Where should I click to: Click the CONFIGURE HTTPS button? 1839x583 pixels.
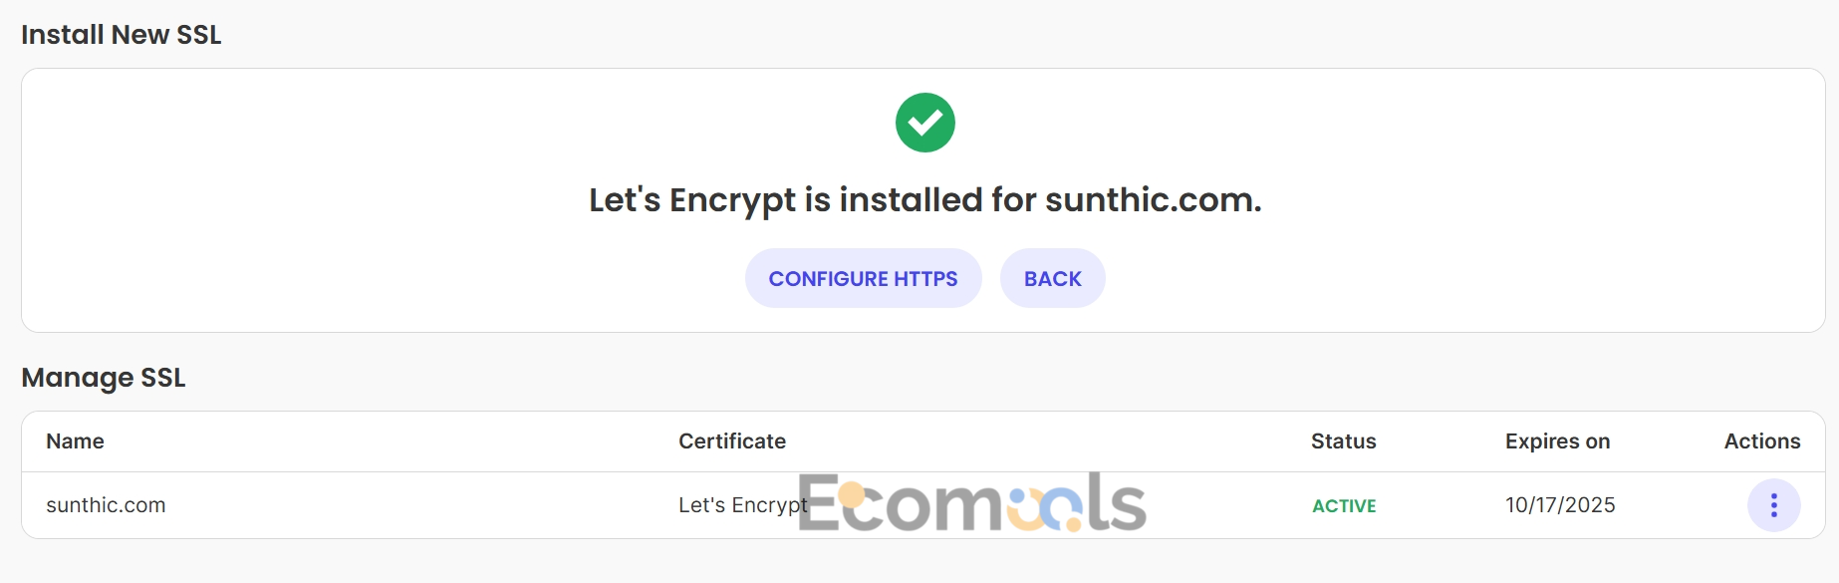pyautogui.click(x=863, y=278)
